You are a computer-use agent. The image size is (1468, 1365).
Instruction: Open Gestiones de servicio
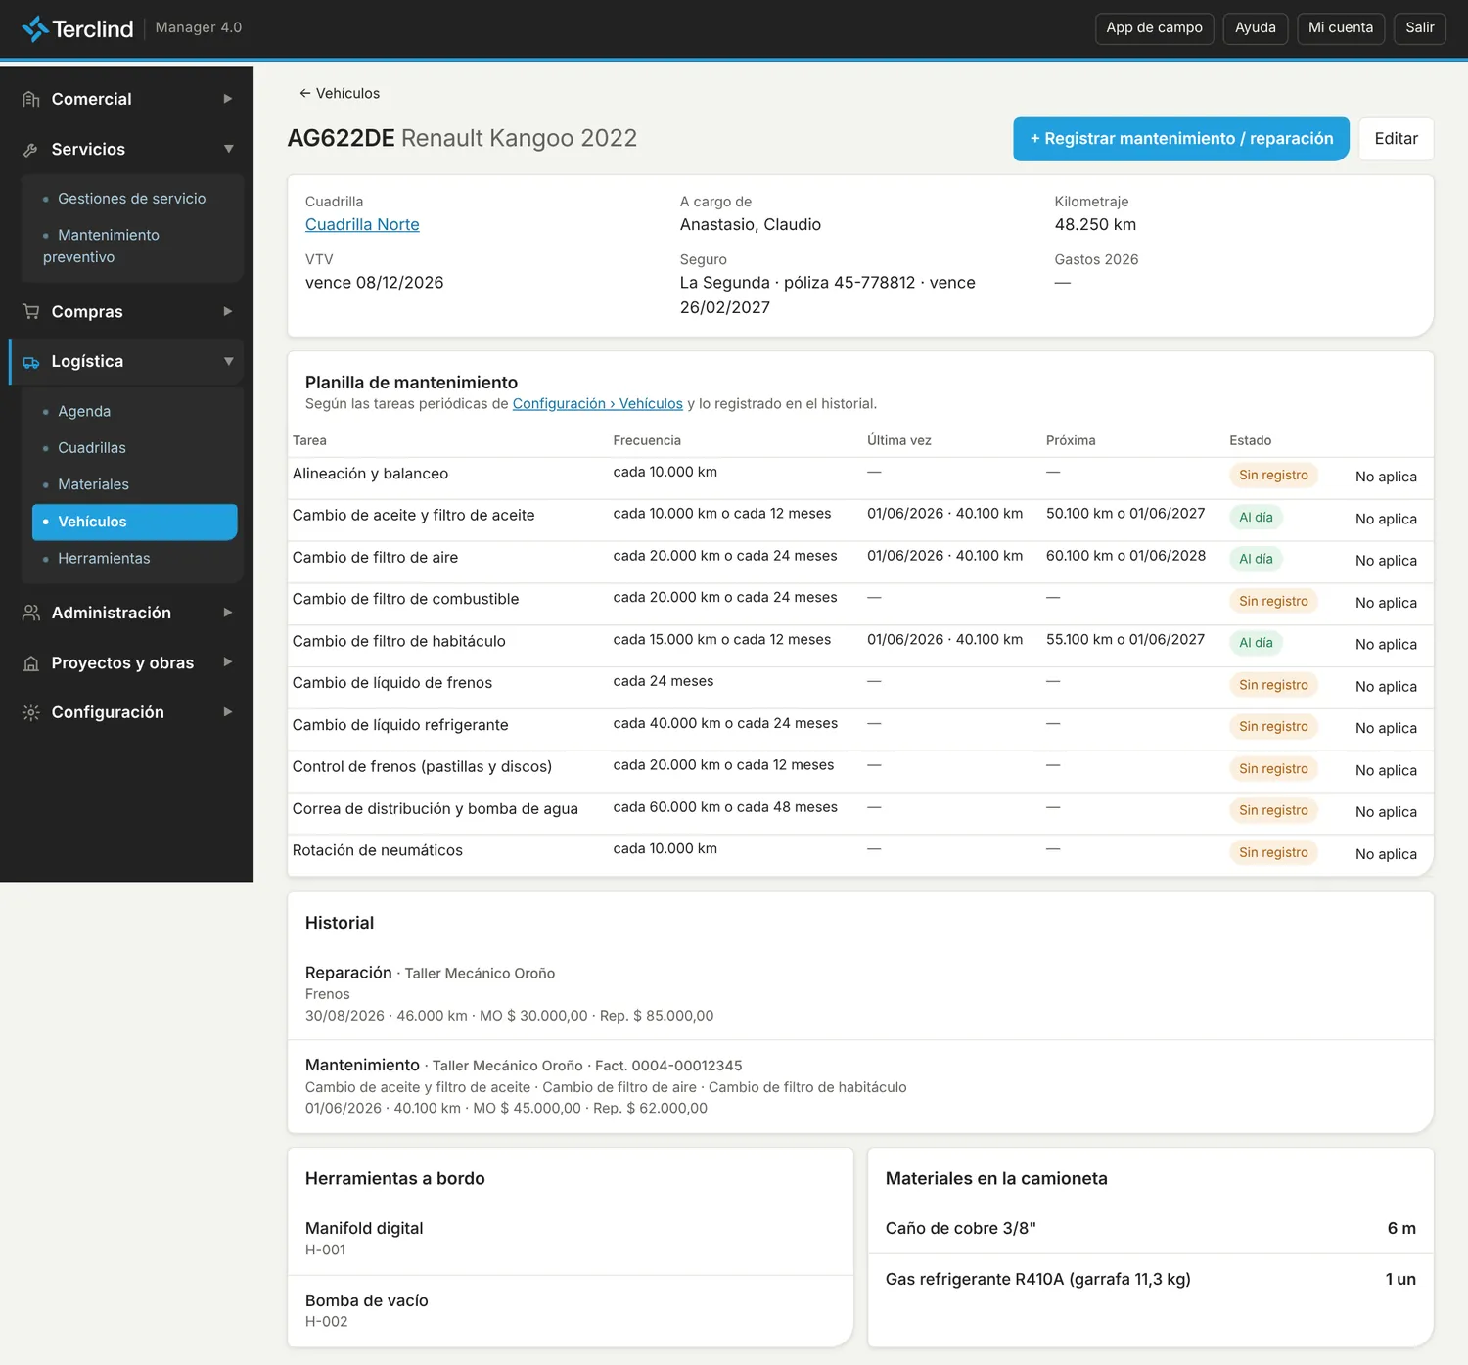click(x=134, y=199)
